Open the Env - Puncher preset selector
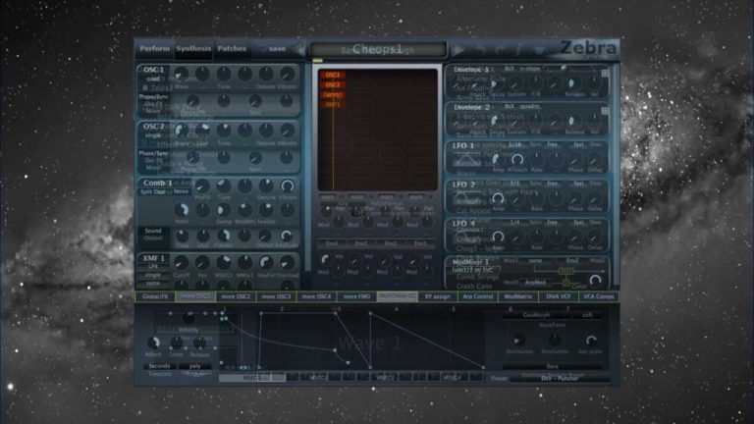 tap(560, 379)
